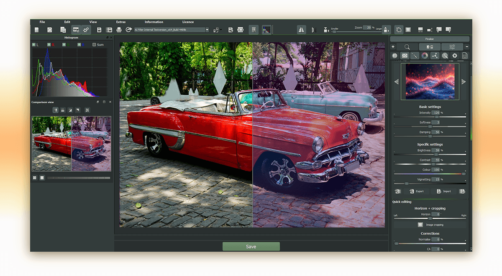The height and width of the screenshot is (276, 502).
Task: Toggle the L channel checkbox in the Histogram
Action: point(34,44)
